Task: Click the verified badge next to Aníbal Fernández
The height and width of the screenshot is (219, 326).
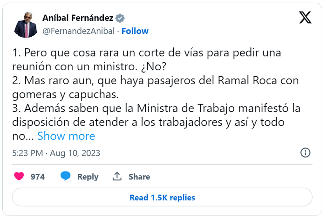Action: click(120, 18)
